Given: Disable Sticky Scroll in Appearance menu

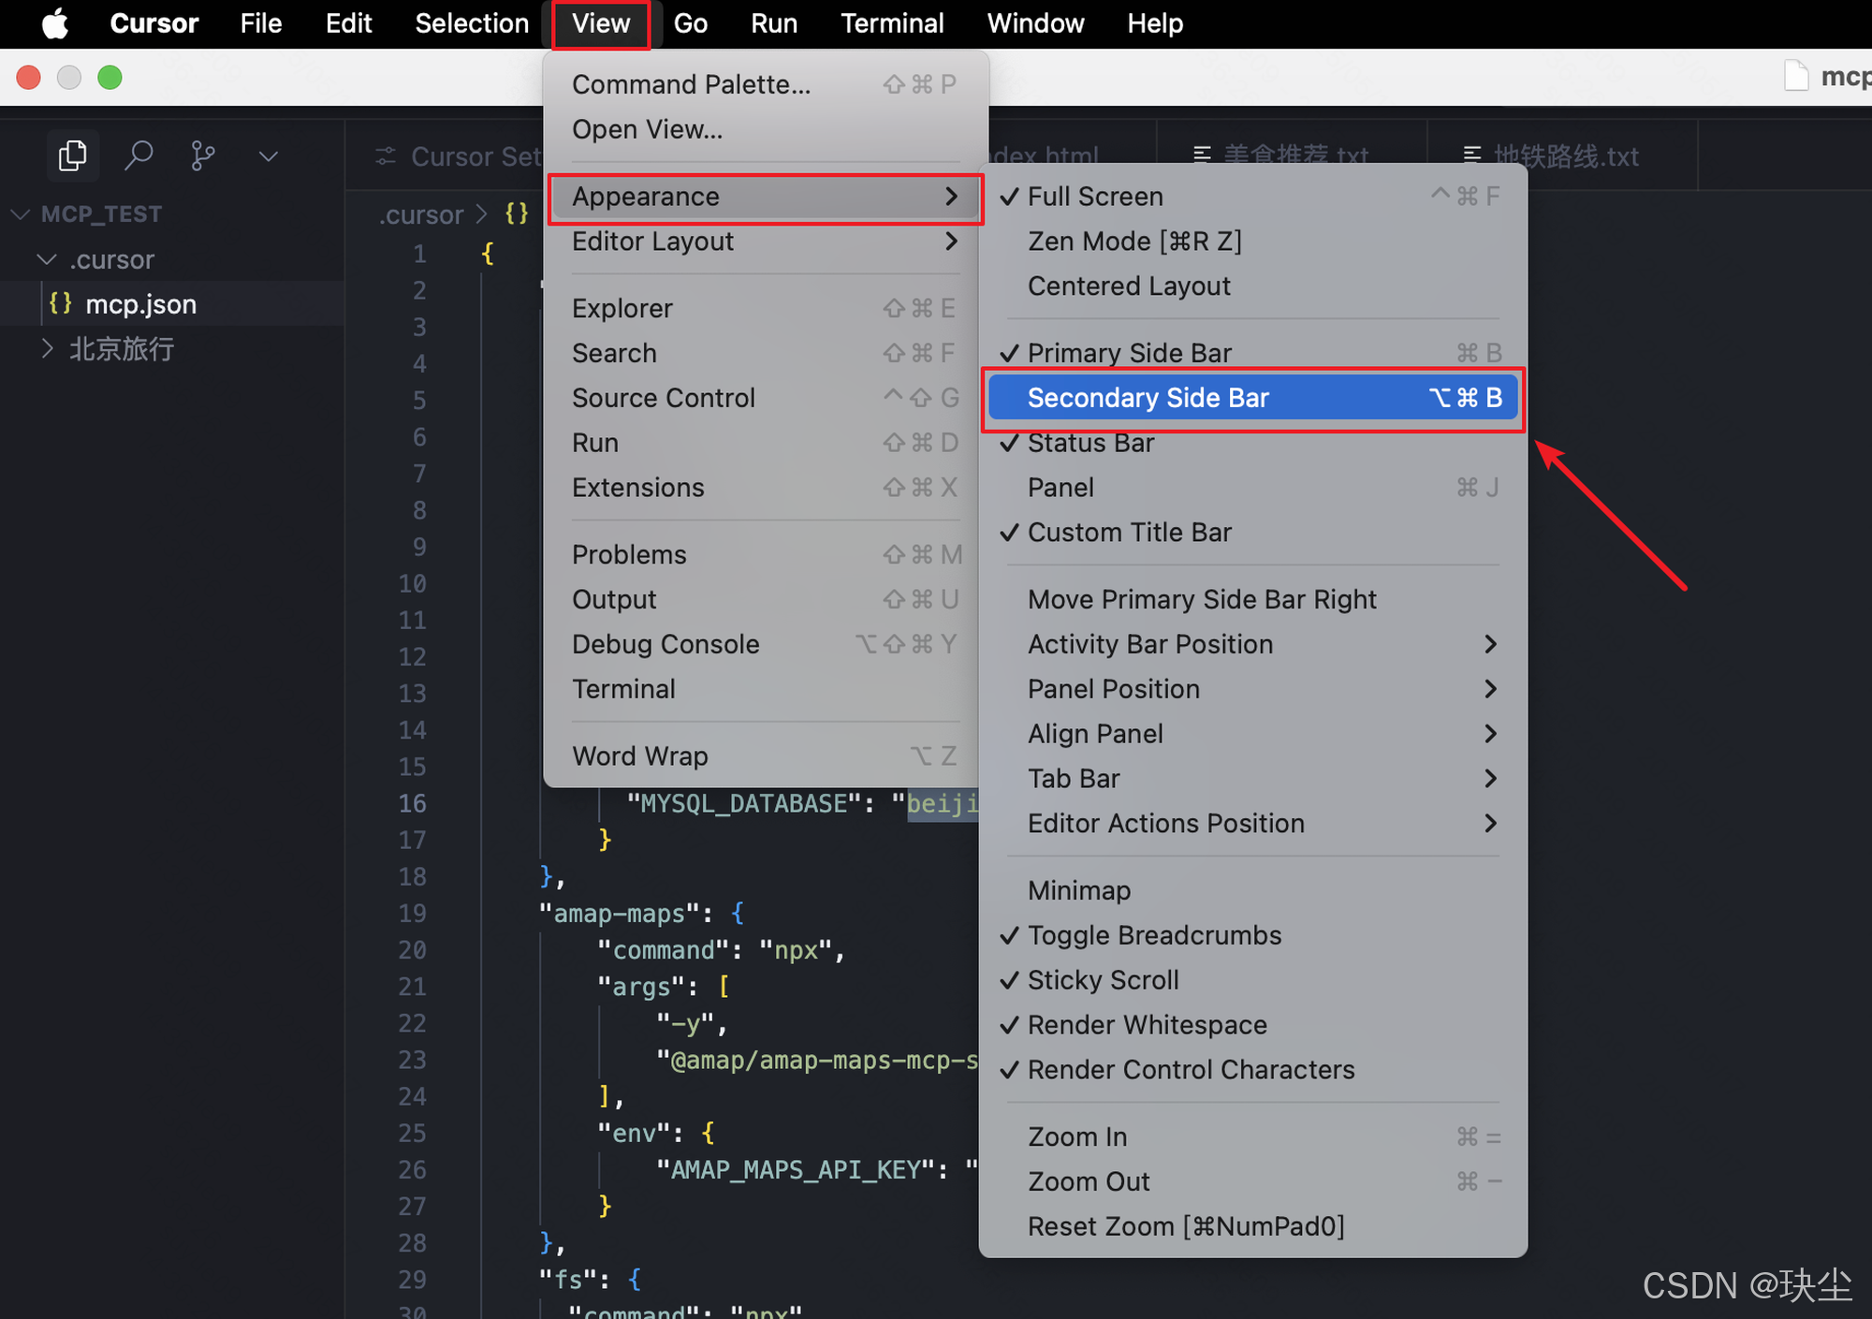Looking at the screenshot, I should coord(1103,980).
